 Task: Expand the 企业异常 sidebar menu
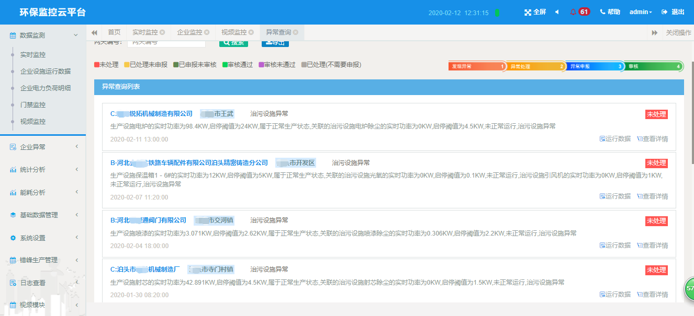[43, 147]
